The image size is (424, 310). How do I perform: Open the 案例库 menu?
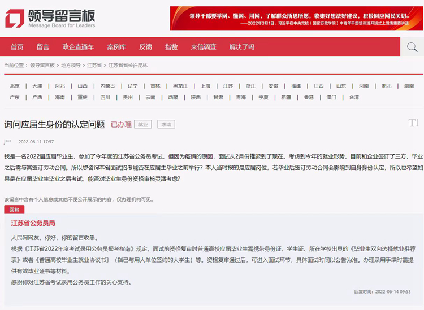click(116, 47)
